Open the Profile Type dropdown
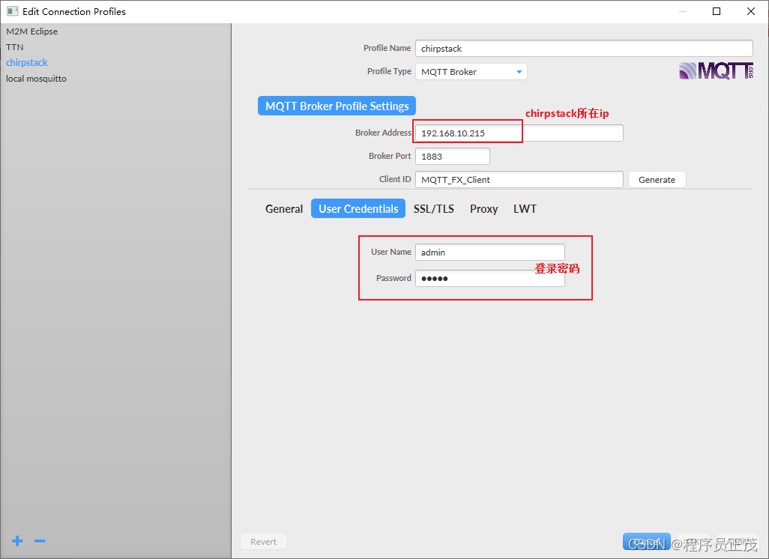 click(471, 72)
